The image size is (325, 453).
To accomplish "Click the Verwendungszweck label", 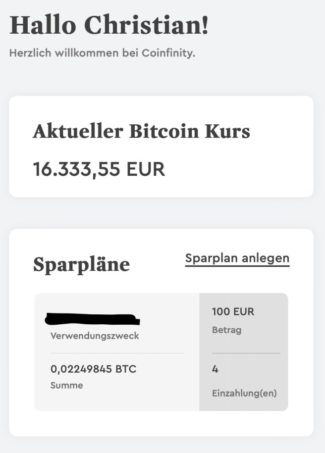I will point(95,336).
